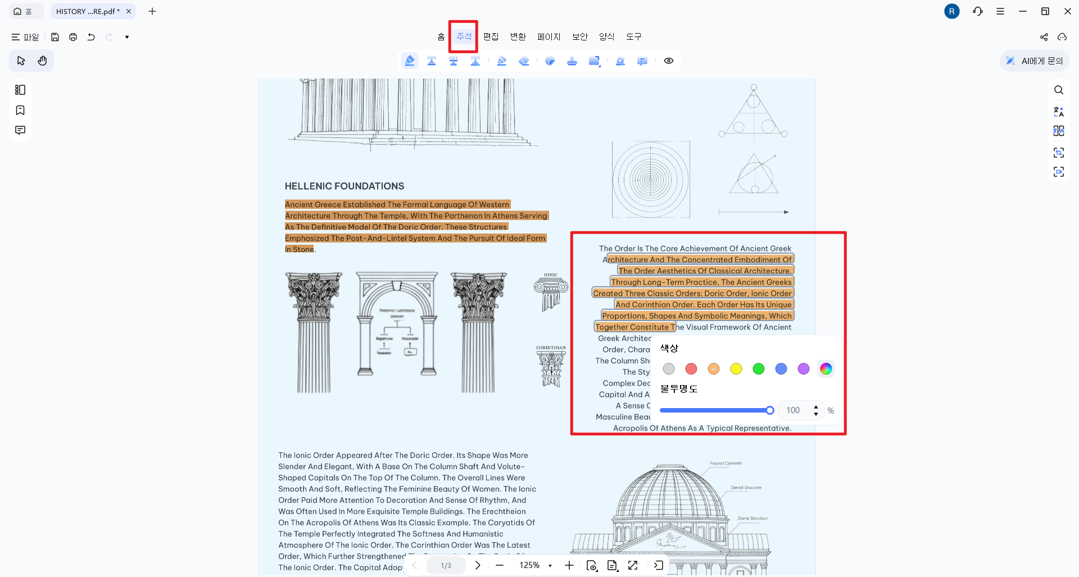The image size is (1079, 577).
Task: Click the OCR scan icon on right sidebar
Action: 1059,172
